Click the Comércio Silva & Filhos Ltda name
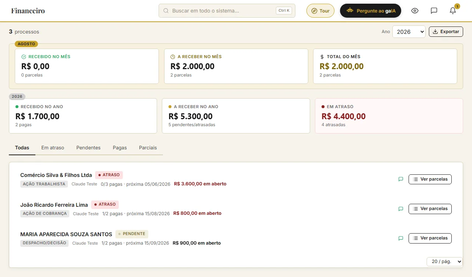472x277 pixels. pyautogui.click(x=56, y=175)
